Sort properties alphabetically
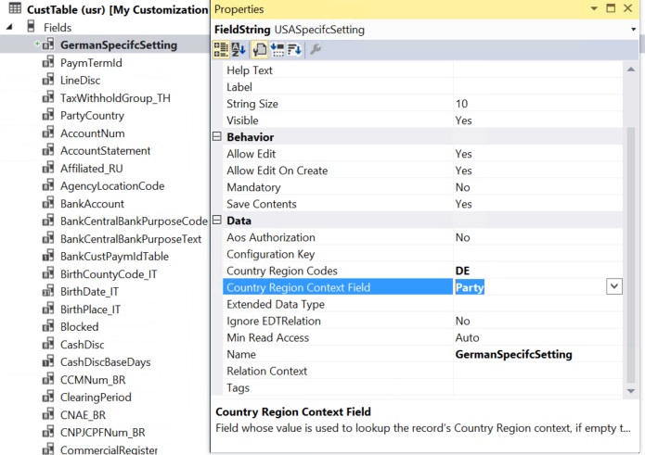The width and height of the screenshot is (645, 455). tap(239, 49)
